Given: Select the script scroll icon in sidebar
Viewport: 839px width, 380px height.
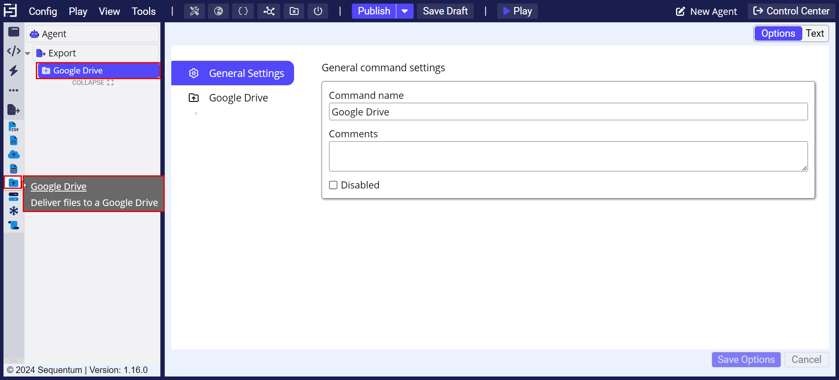Looking at the screenshot, I should click(x=14, y=225).
